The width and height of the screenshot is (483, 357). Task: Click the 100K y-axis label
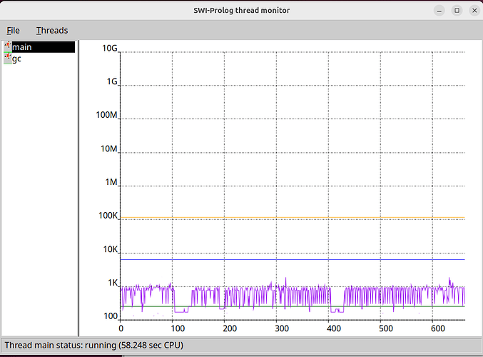point(108,216)
